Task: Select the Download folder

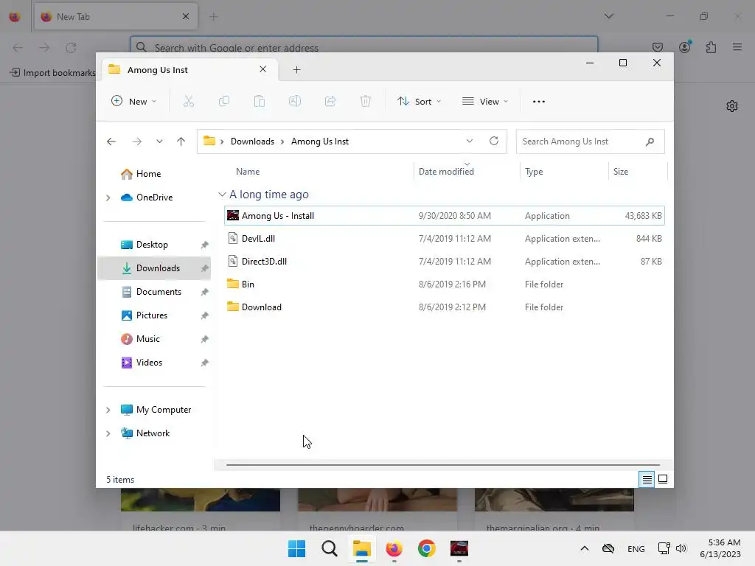Action: pos(445,307)
